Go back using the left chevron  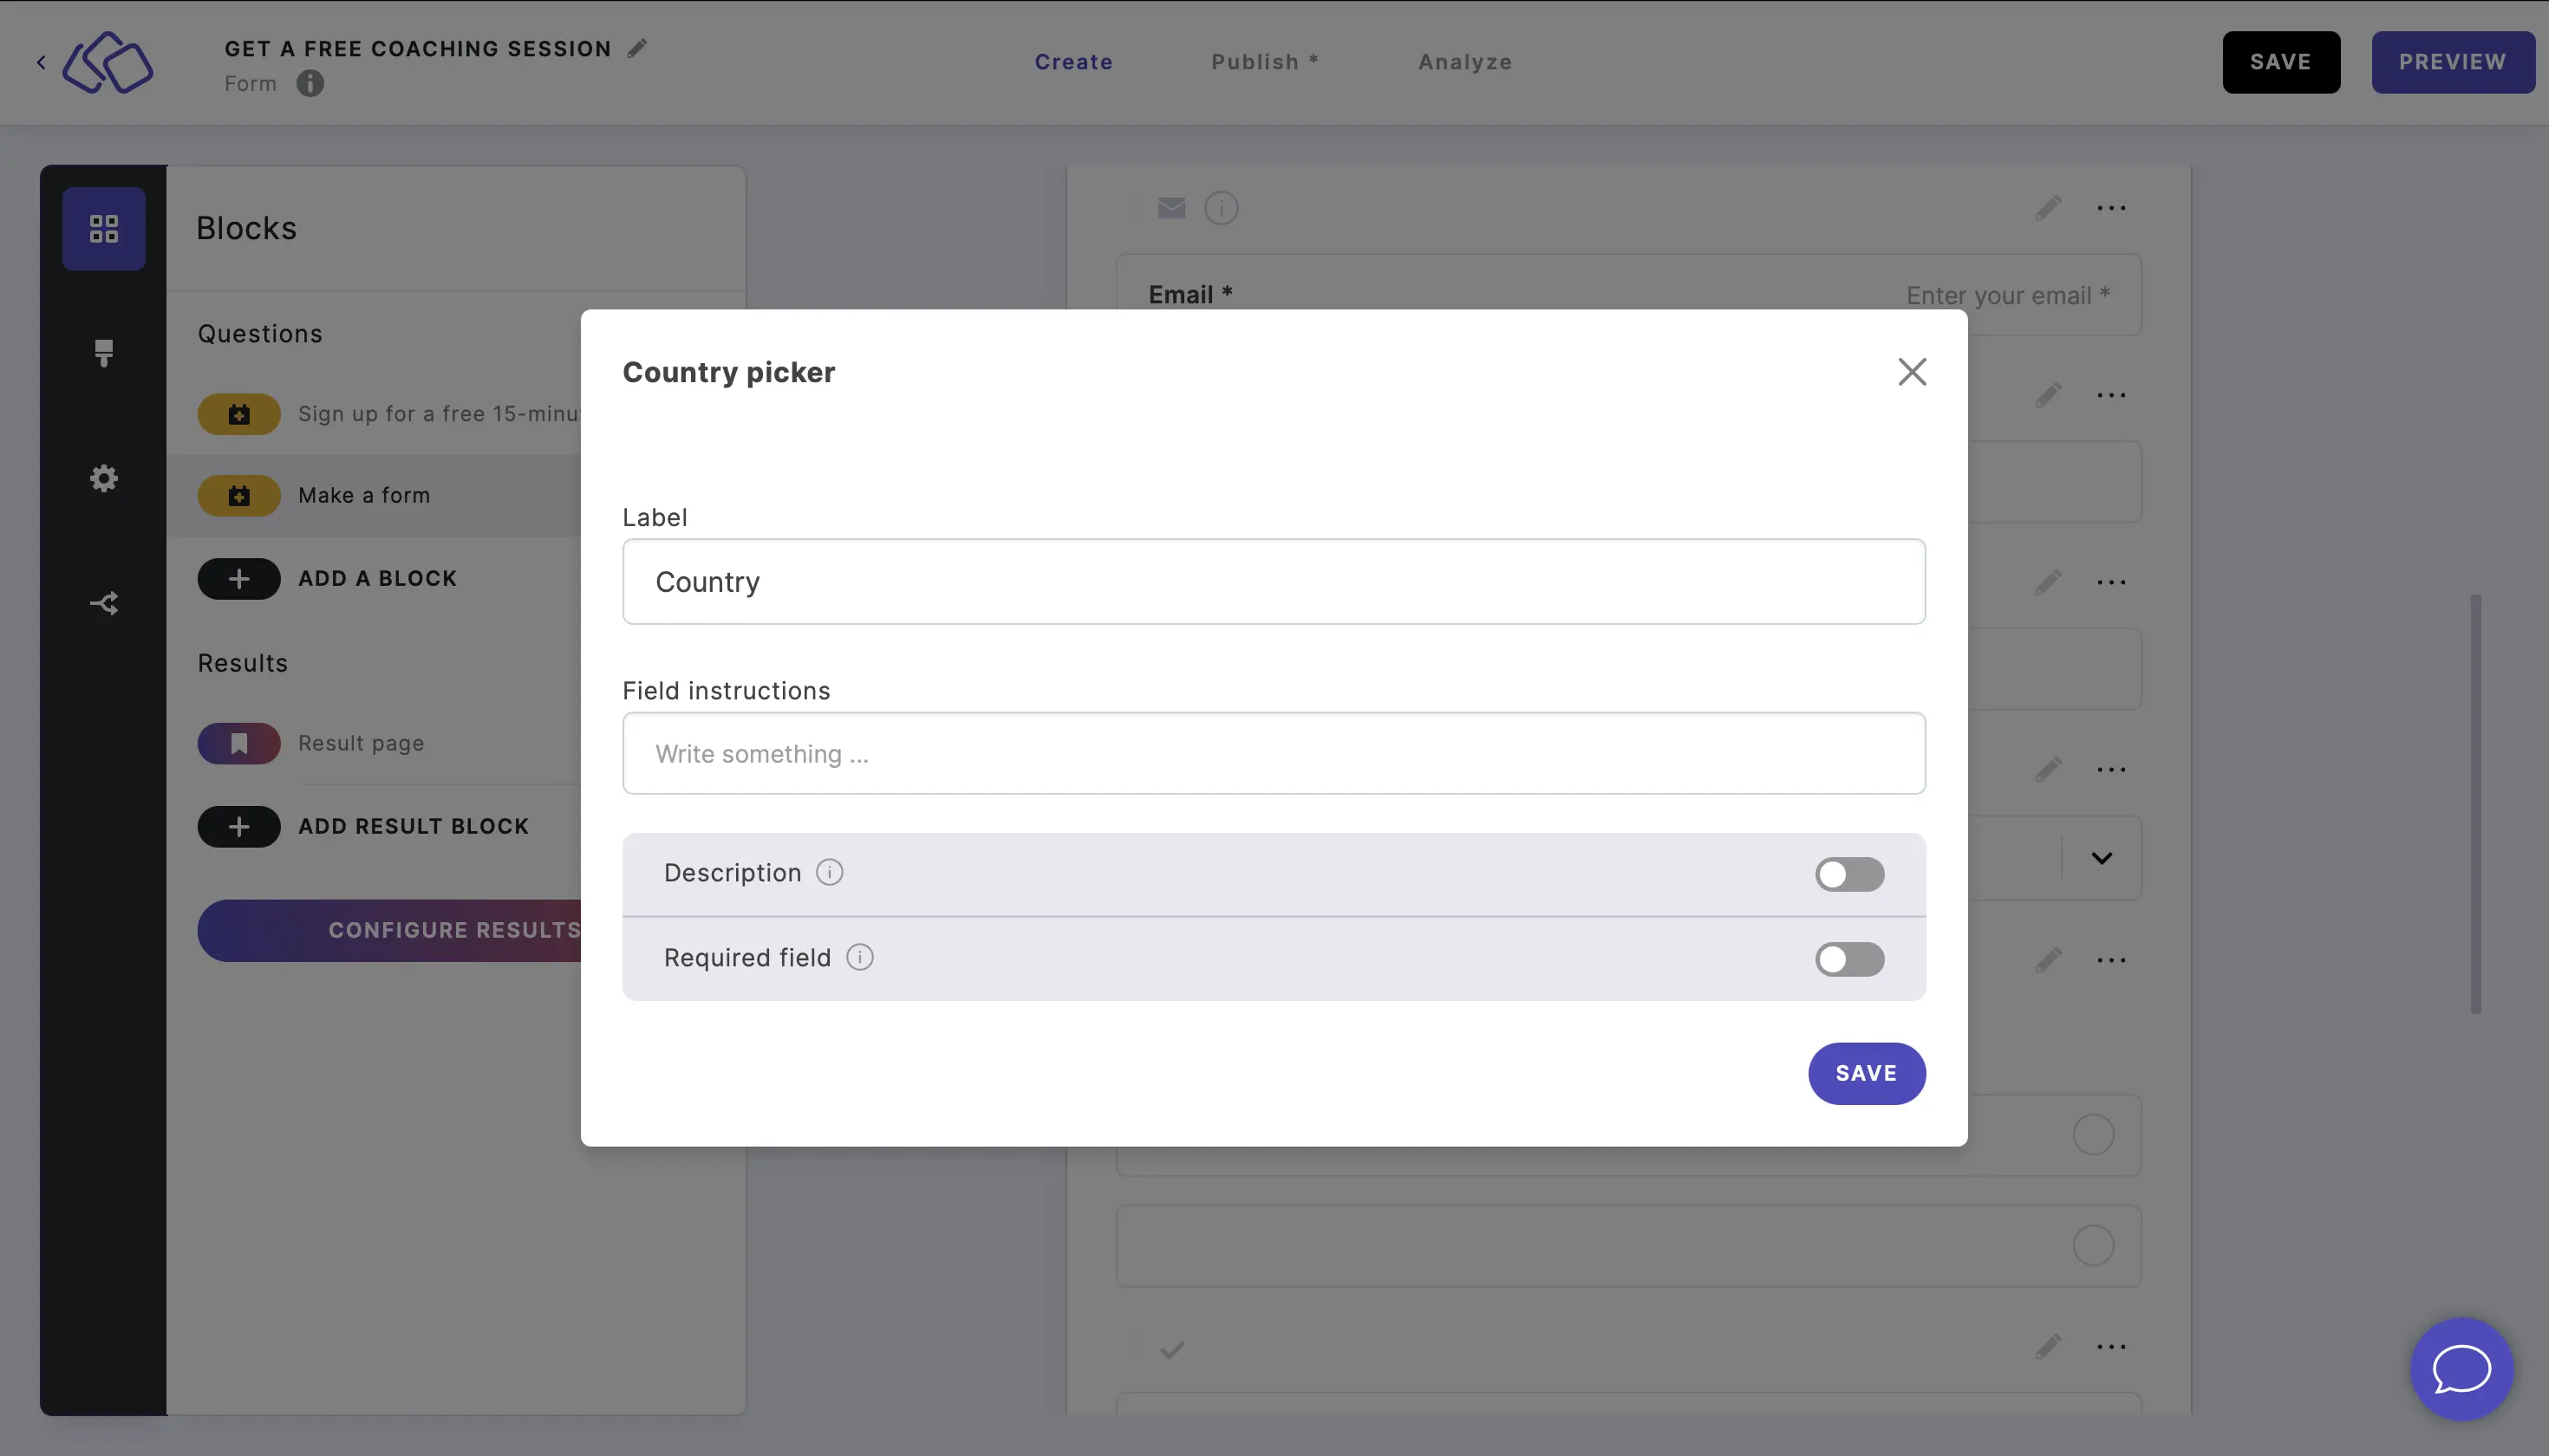pos(41,62)
